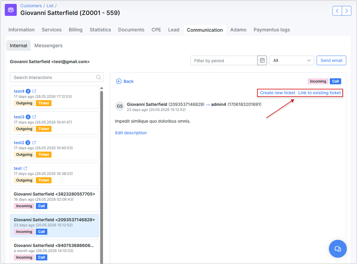Switch to the Statistics tab
The width and height of the screenshot is (357, 264).
click(101, 30)
